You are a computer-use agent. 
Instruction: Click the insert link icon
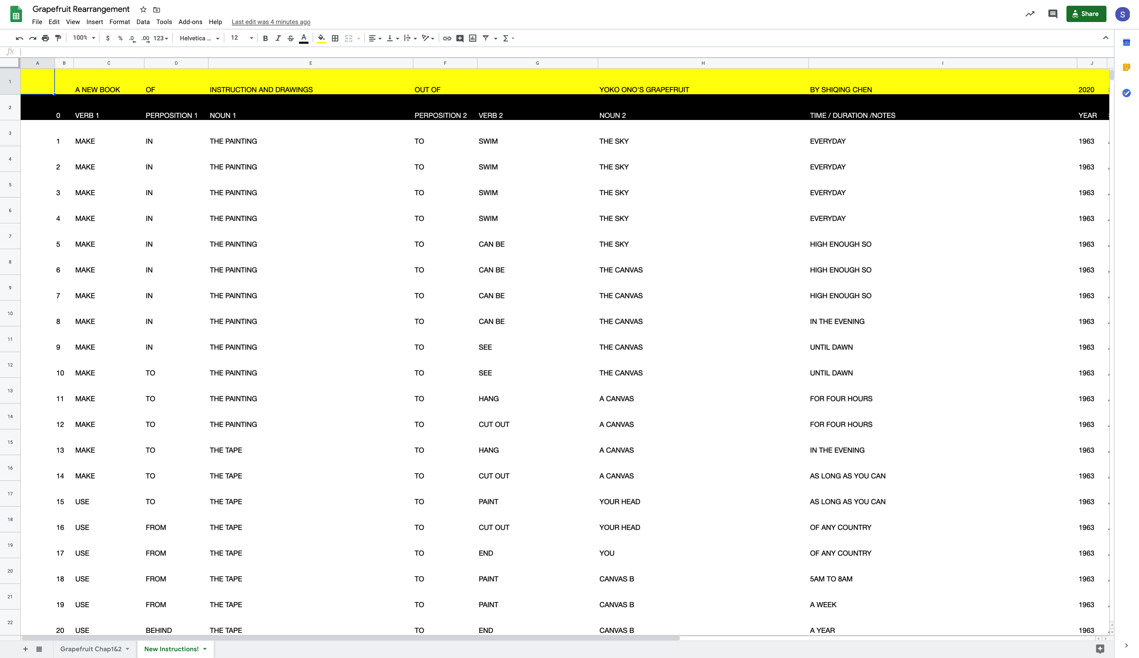point(447,38)
